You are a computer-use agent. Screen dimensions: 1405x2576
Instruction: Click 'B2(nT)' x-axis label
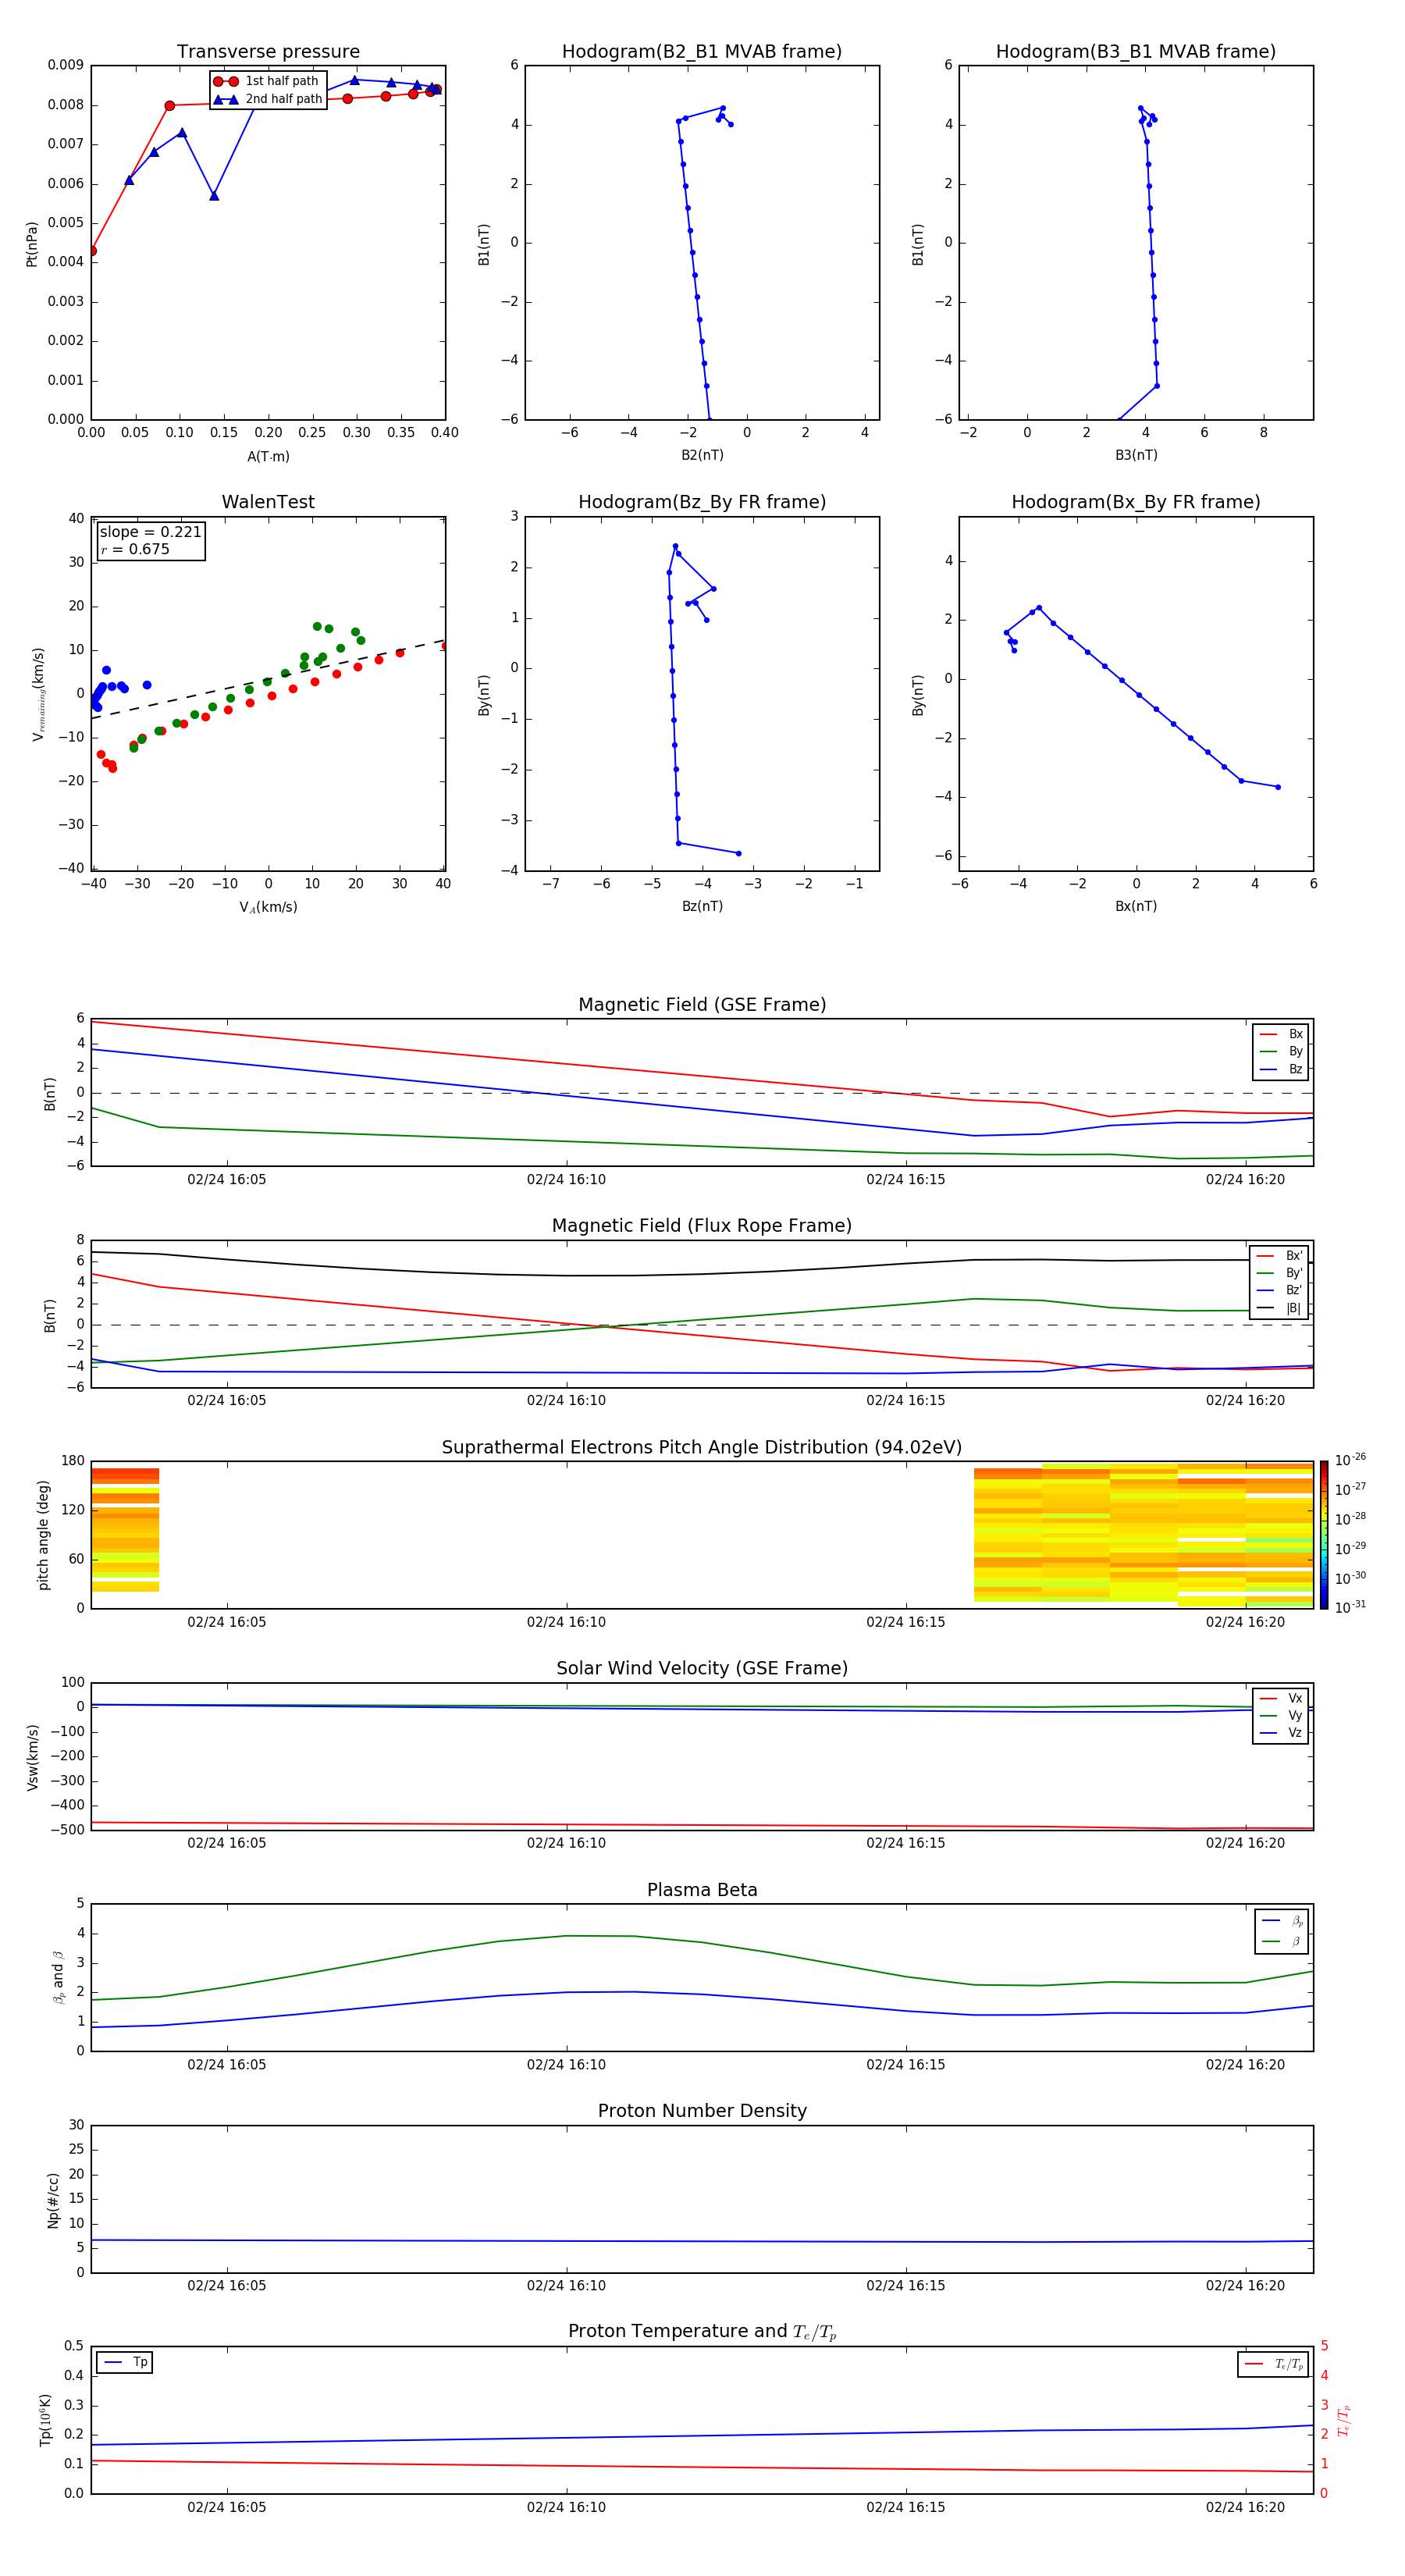pyautogui.click(x=702, y=455)
